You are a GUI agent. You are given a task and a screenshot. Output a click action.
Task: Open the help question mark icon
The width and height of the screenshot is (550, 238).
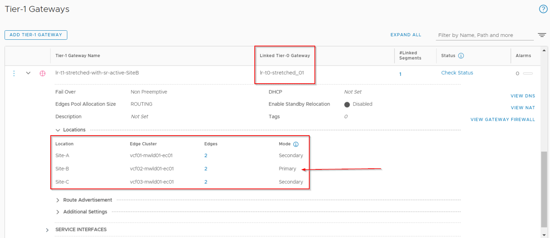click(x=543, y=9)
